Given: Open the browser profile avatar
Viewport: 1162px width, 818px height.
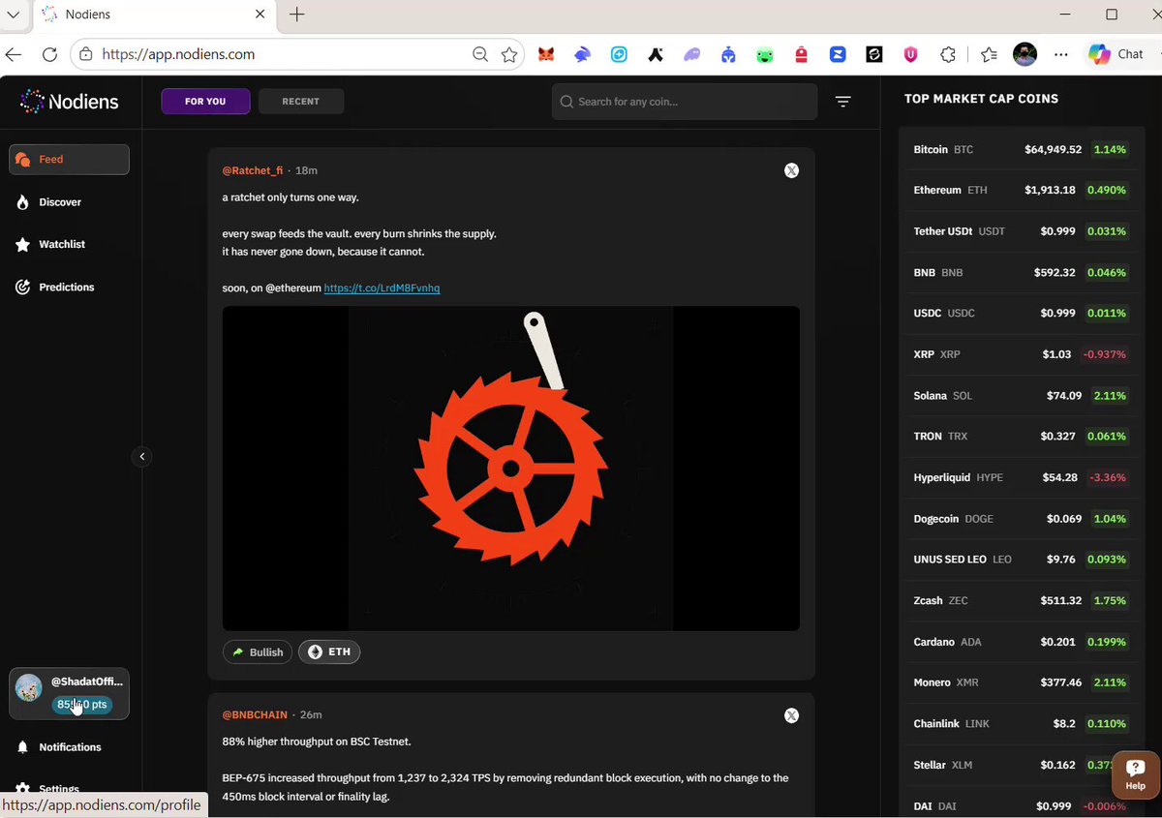Looking at the screenshot, I should pyautogui.click(x=1025, y=54).
